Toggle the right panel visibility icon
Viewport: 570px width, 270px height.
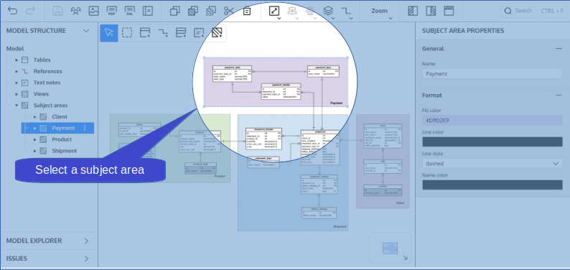point(431,11)
